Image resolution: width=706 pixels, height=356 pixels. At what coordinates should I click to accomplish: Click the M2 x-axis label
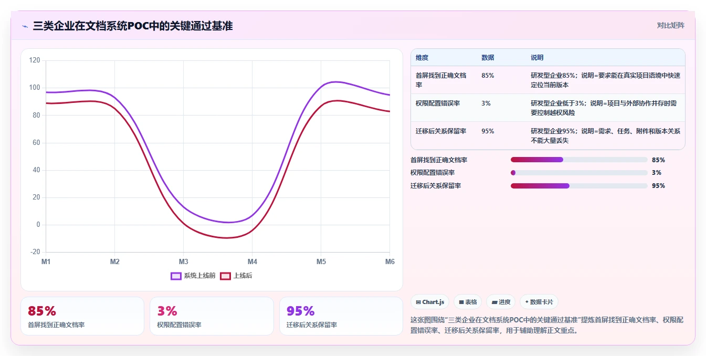(x=114, y=261)
